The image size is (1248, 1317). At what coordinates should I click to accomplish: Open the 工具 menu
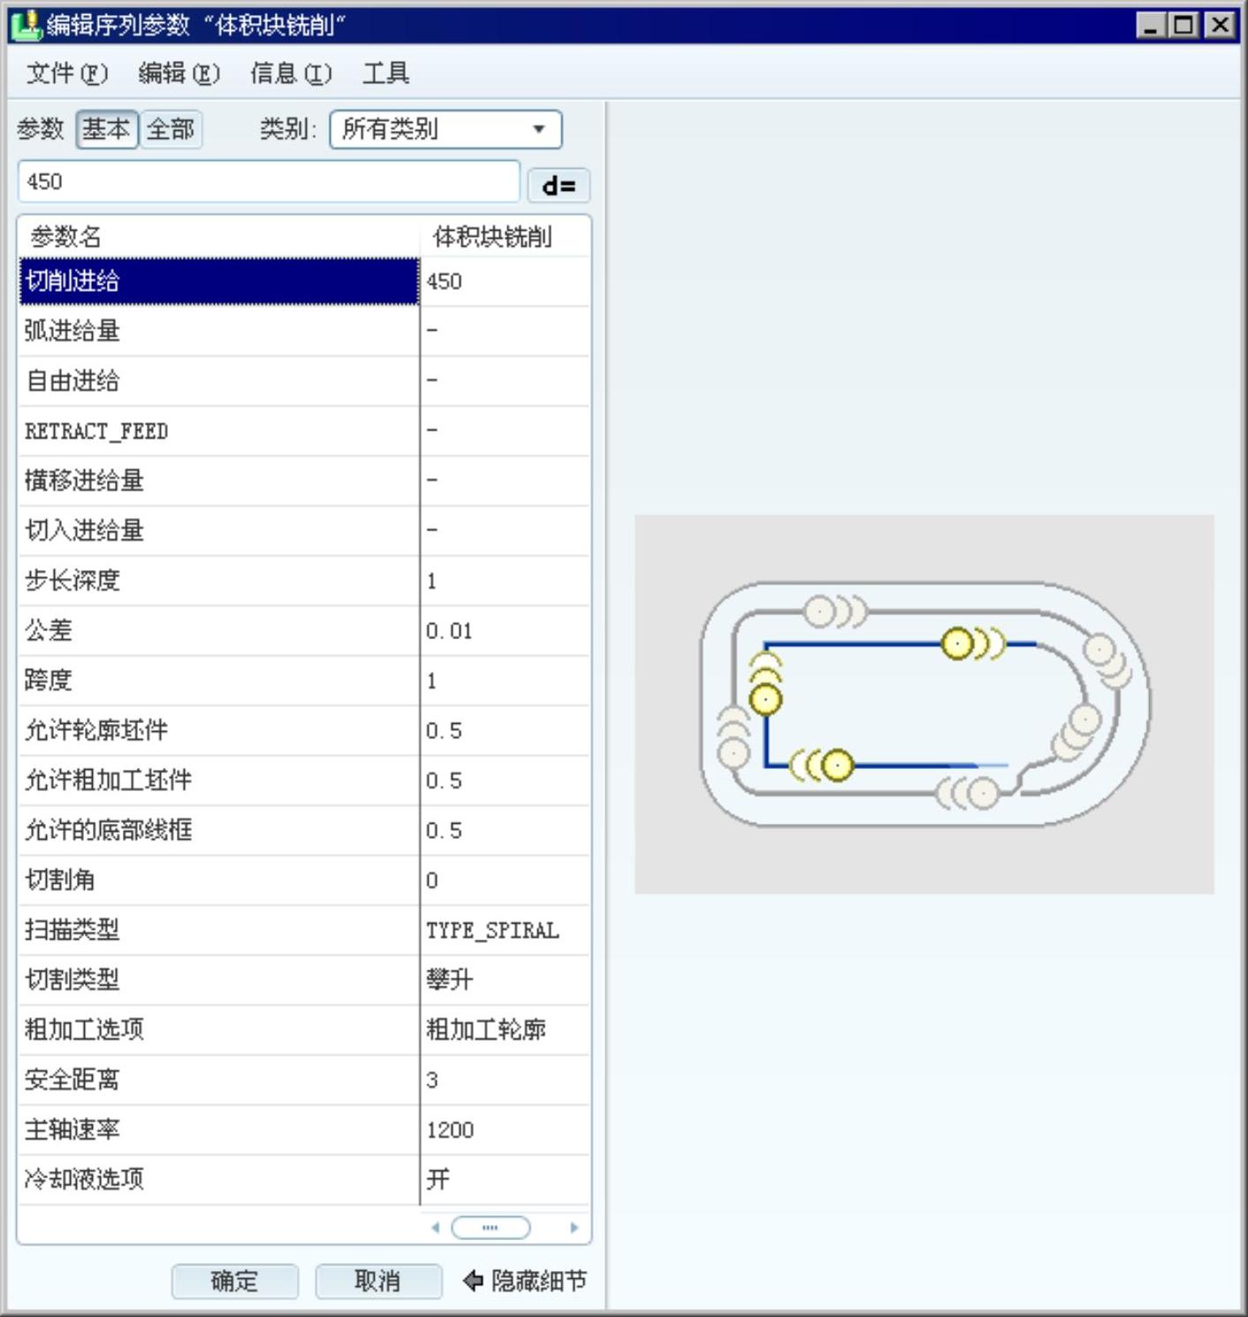click(x=386, y=73)
